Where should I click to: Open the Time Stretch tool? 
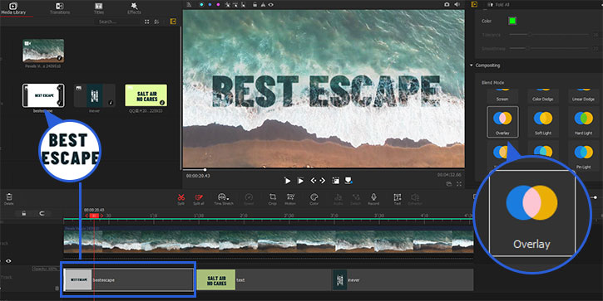(x=224, y=199)
